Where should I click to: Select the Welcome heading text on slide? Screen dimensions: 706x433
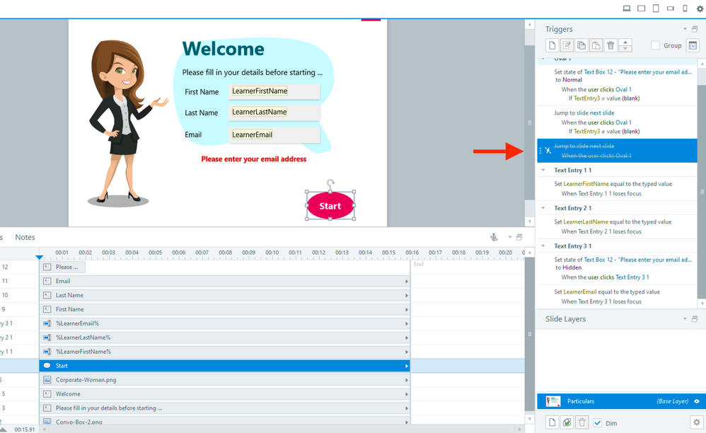[223, 49]
